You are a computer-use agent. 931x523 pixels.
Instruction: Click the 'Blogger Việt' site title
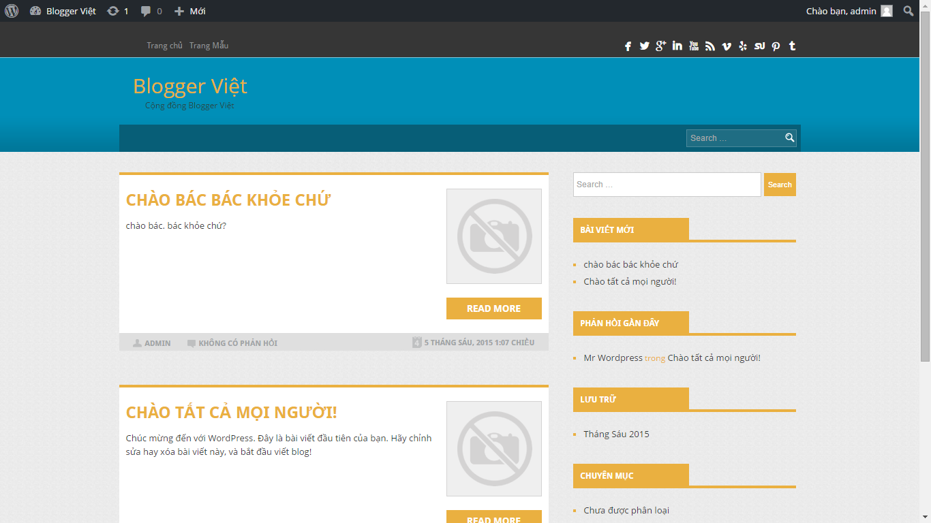[190, 86]
